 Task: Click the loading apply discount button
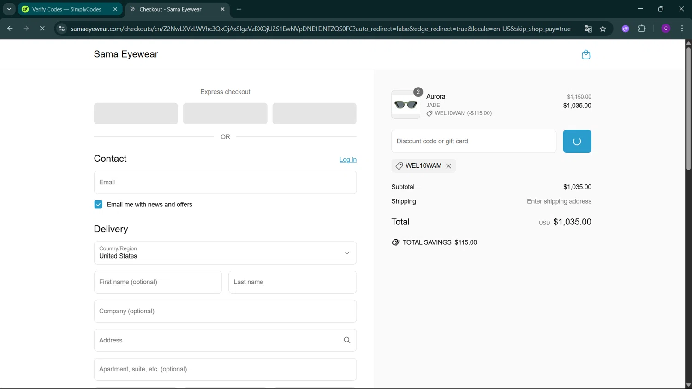(x=577, y=141)
